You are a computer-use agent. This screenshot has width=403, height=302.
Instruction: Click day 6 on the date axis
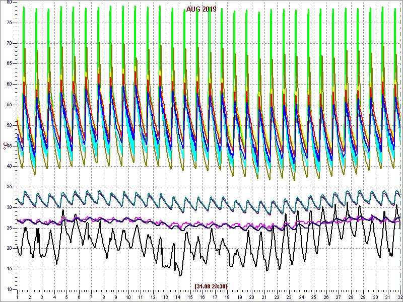pos(79,297)
